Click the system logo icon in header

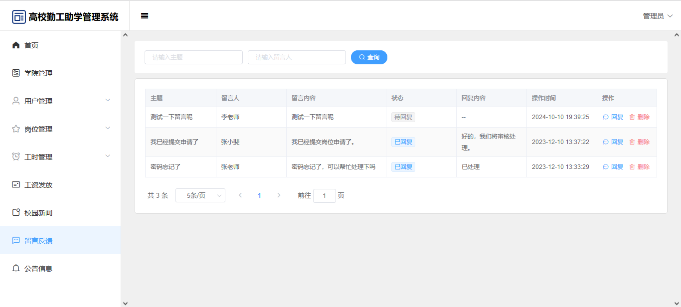(x=19, y=17)
